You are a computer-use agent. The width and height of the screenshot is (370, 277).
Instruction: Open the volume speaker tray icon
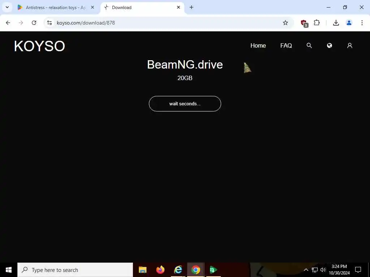pyautogui.click(x=323, y=270)
